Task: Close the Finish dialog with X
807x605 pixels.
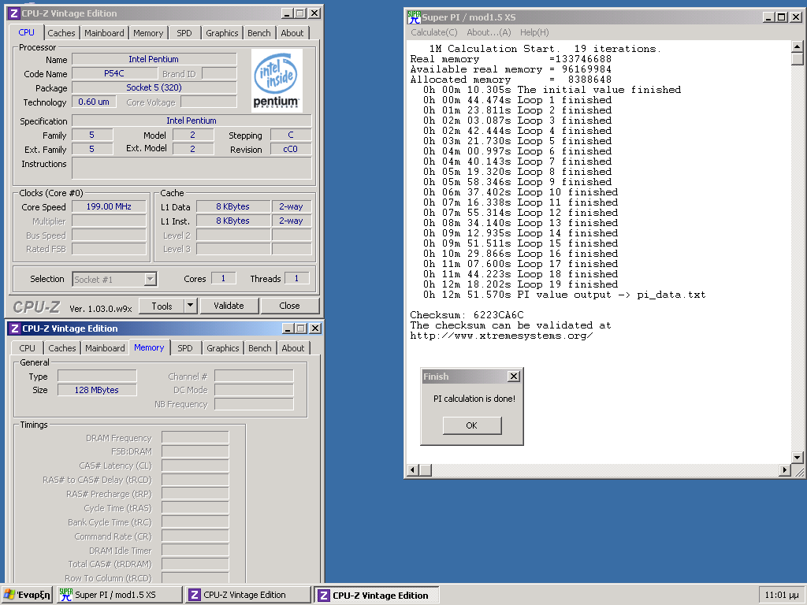Action: tap(514, 377)
